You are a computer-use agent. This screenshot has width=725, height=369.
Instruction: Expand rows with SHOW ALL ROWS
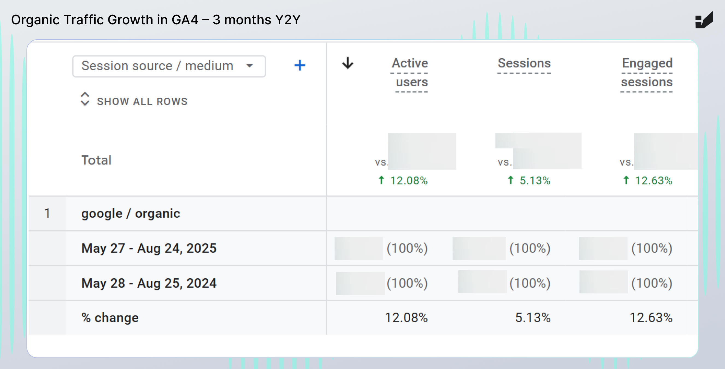click(142, 102)
